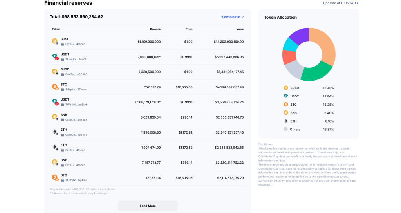Click wallet icon beside TMuA6Y...JireY9
Screen dimensions: 401x213
(62, 60)
